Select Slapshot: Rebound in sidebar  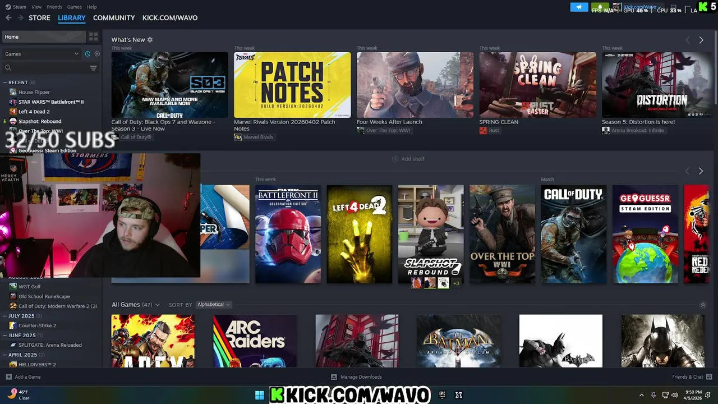click(40, 121)
